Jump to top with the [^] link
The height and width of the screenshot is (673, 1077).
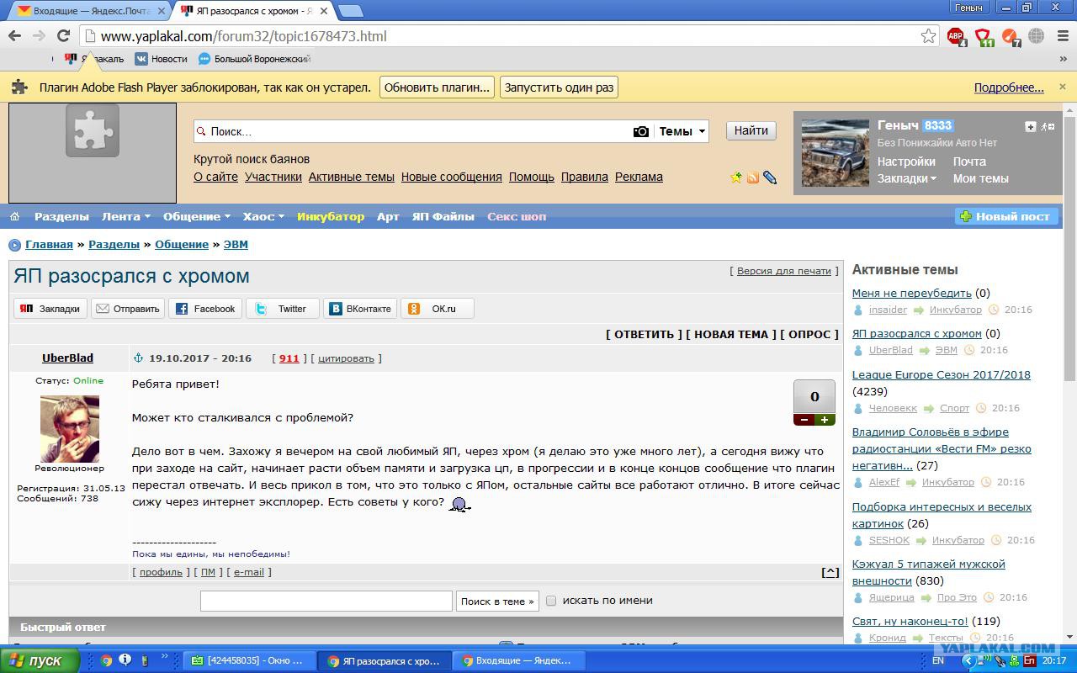pyautogui.click(x=830, y=572)
